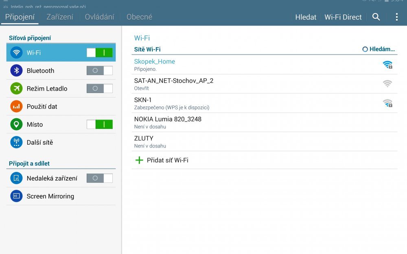The height and width of the screenshot is (254, 407).
Task: Disable the Místo switch
Action: pos(99,124)
